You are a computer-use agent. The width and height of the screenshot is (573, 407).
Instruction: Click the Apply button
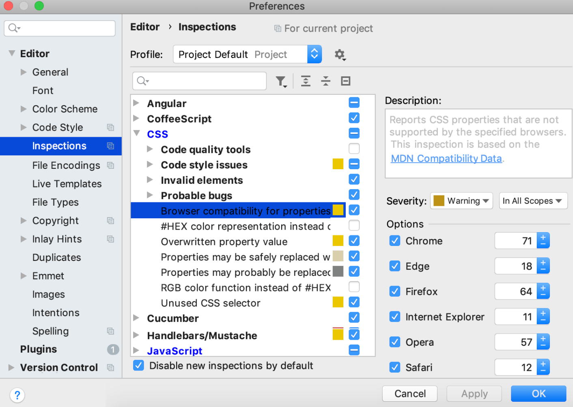coord(474,393)
